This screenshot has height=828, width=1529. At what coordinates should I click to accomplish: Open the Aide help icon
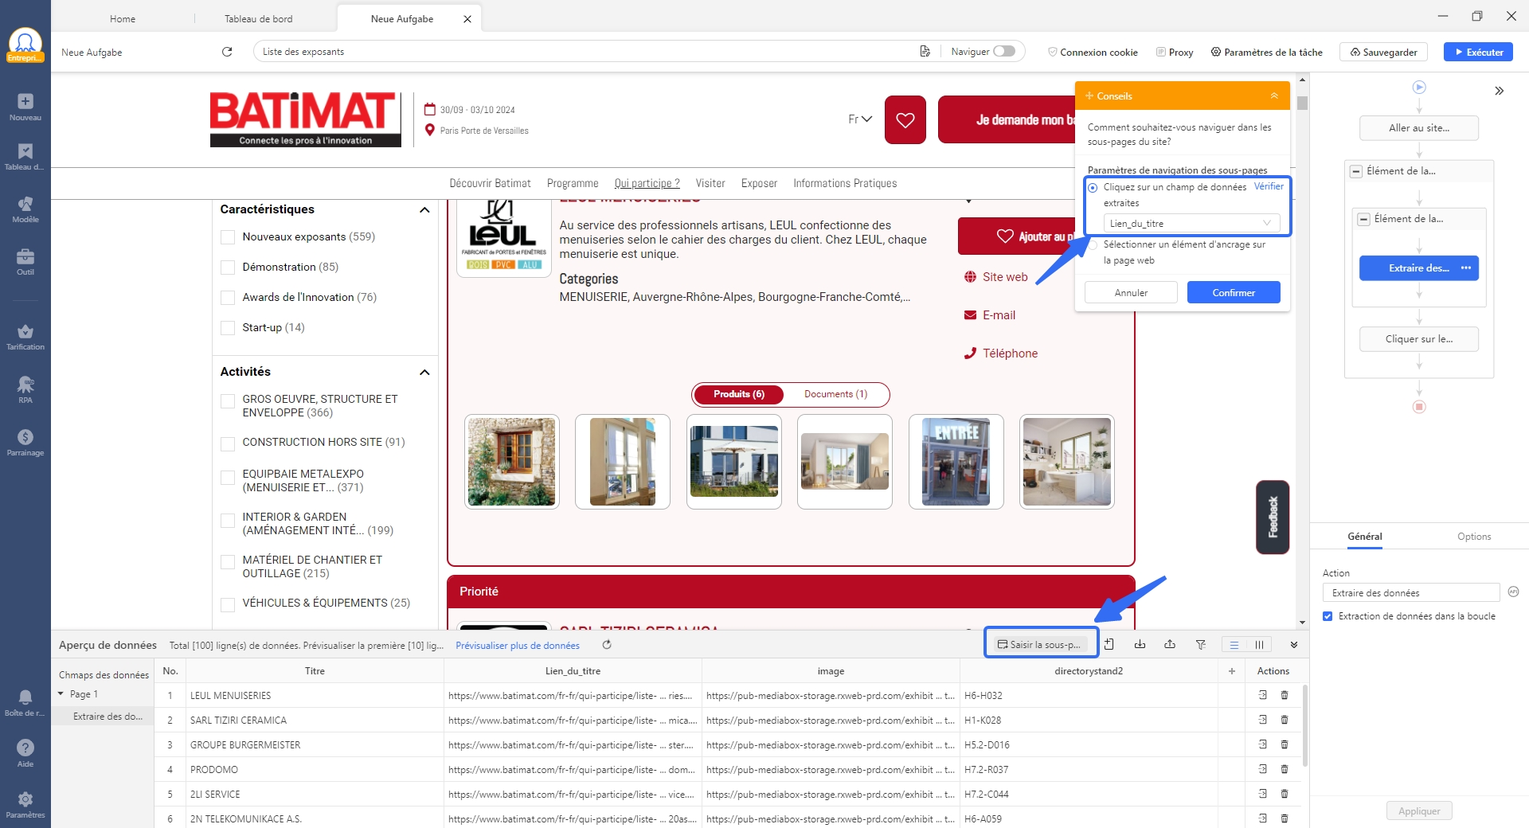pos(25,753)
